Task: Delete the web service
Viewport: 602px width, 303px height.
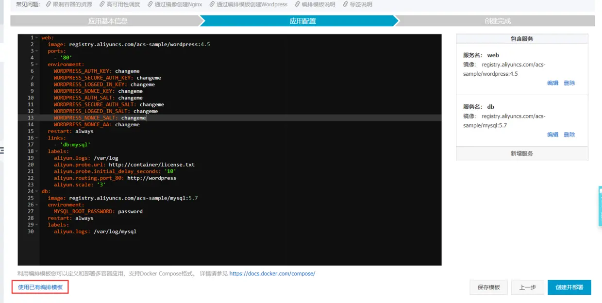Action: pos(569,83)
